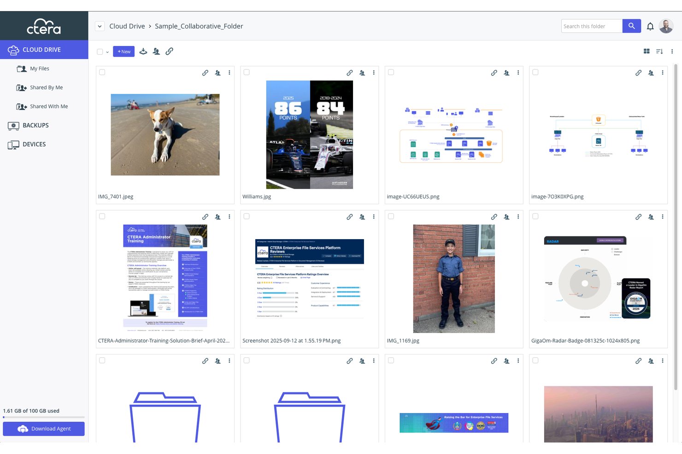Click the 1.61 GB of 100 GB used text
Image resolution: width=682 pixels, height=454 pixels.
(31, 411)
